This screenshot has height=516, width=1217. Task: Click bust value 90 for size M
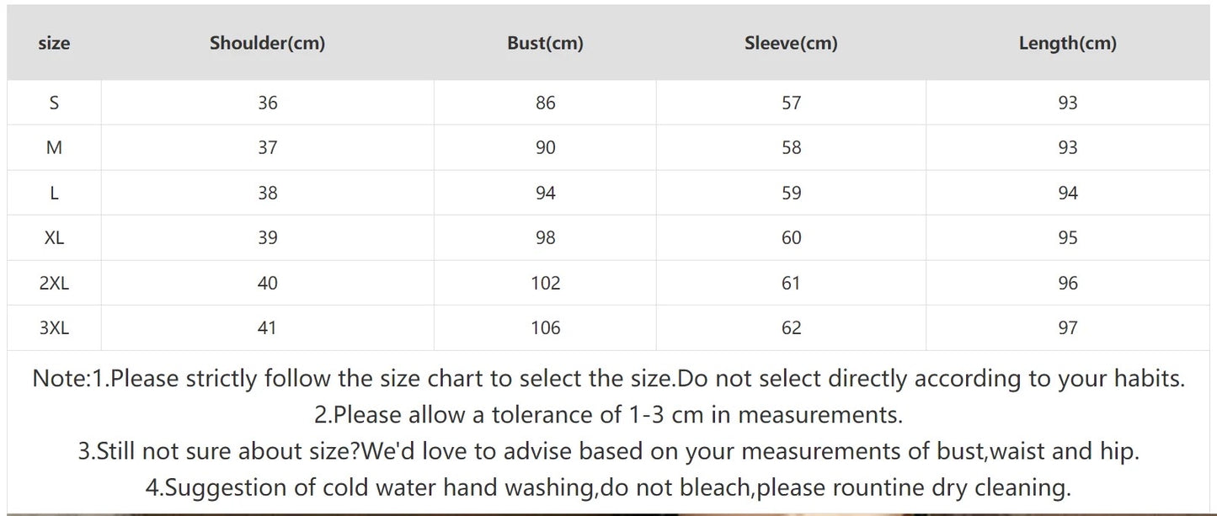[545, 147]
